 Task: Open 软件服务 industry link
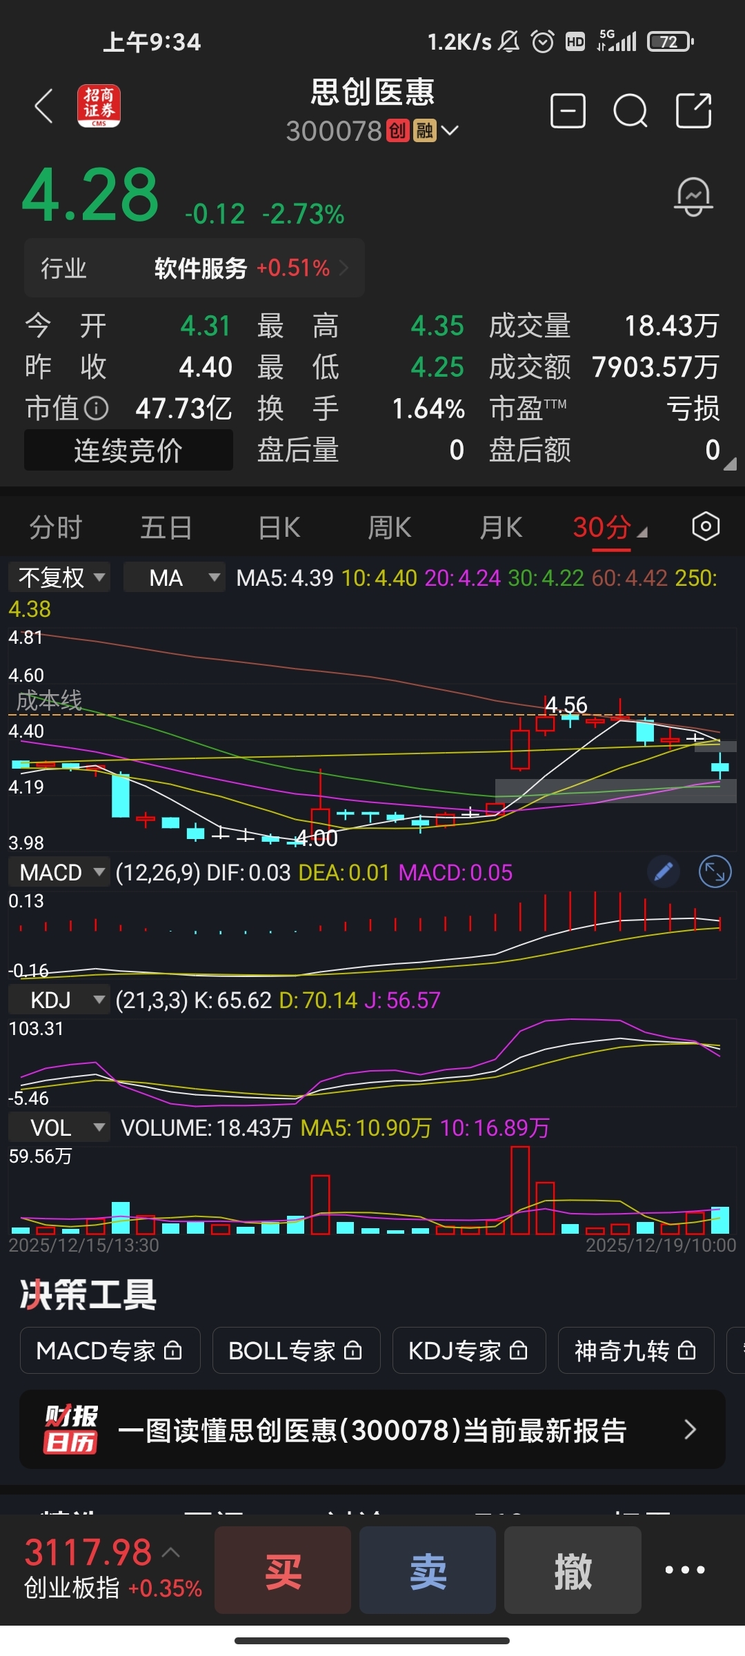tap(195, 268)
